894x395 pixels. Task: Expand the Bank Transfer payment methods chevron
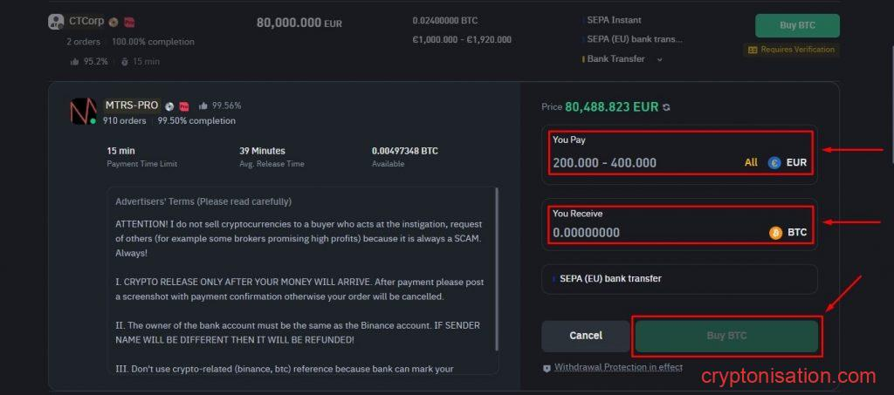(659, 59)
